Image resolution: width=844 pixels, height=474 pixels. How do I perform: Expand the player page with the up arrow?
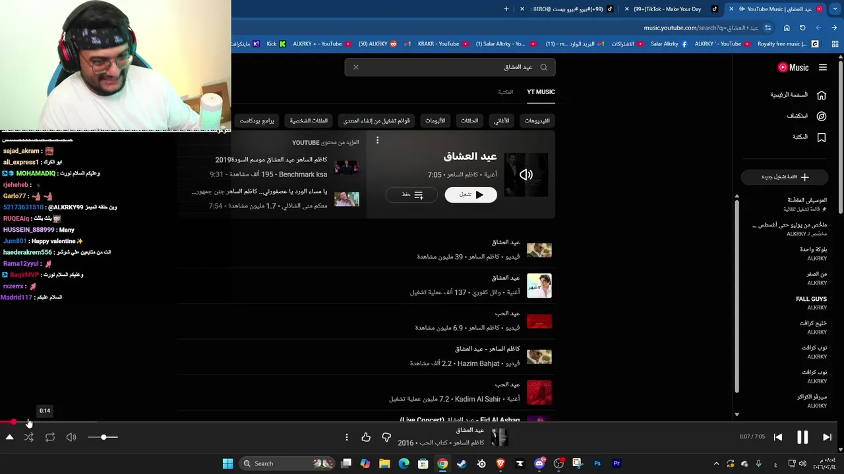[x=9, y=437]
